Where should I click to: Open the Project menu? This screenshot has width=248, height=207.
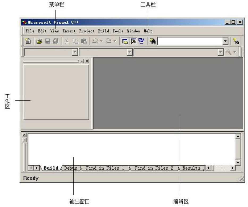tap(87, 31)
